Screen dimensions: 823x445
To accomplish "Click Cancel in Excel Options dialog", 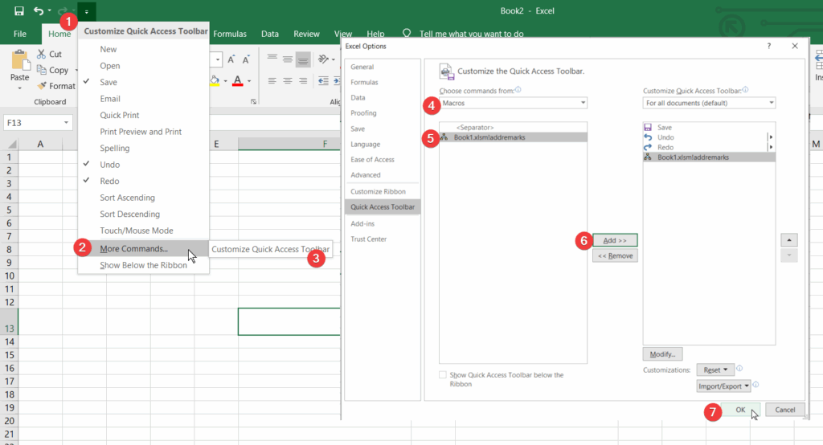I will coord(785,410).
